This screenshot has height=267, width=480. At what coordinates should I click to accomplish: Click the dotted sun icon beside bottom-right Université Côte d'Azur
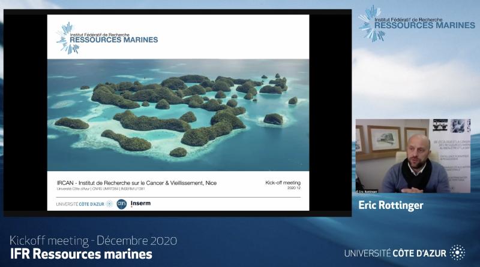click(x=457, y=253)
